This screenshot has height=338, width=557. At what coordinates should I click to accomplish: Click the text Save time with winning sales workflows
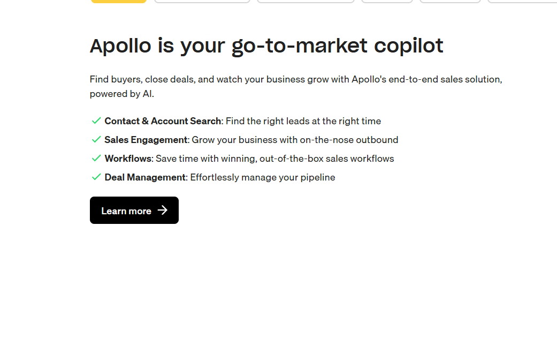point(274,159)
